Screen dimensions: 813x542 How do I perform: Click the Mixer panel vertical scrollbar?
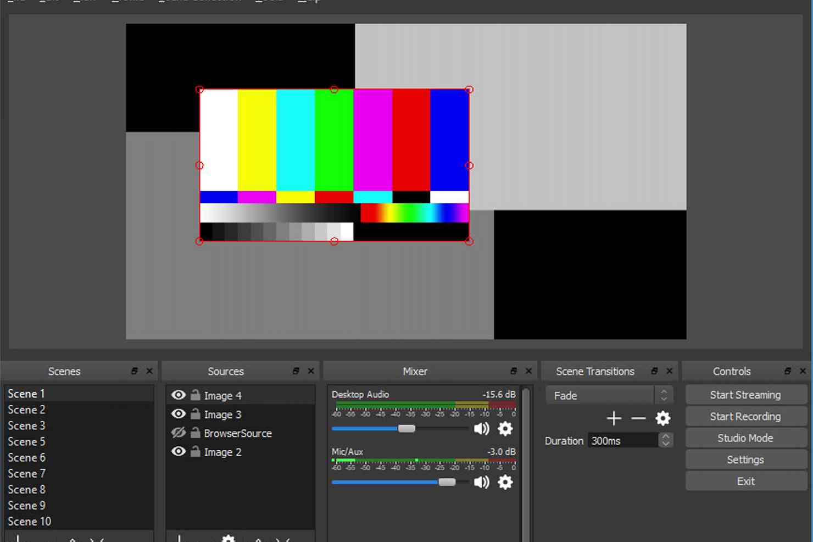[x=526, y=464]
